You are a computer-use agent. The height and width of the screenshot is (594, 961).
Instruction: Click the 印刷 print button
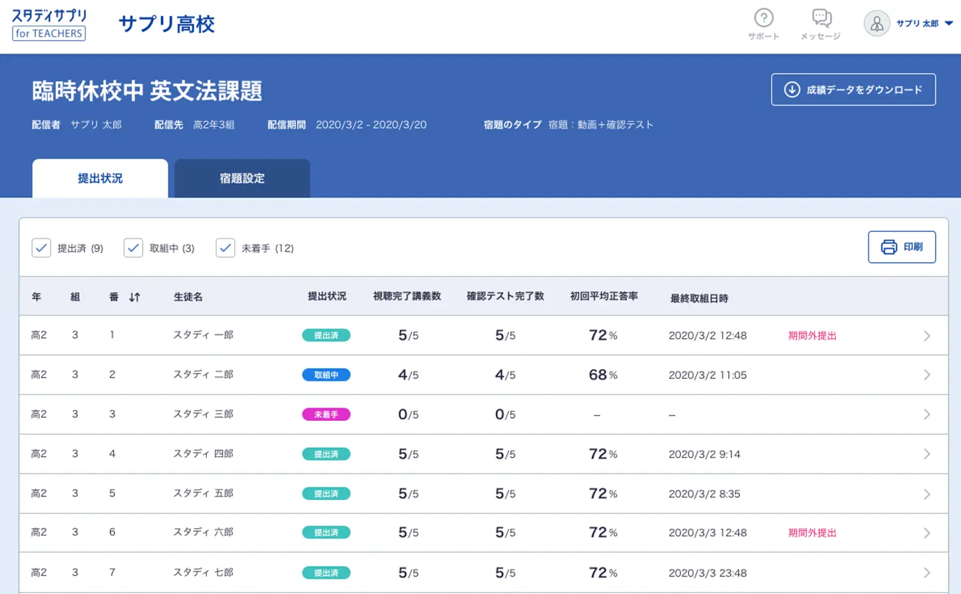pyautogui.click(x=902, y=247)
